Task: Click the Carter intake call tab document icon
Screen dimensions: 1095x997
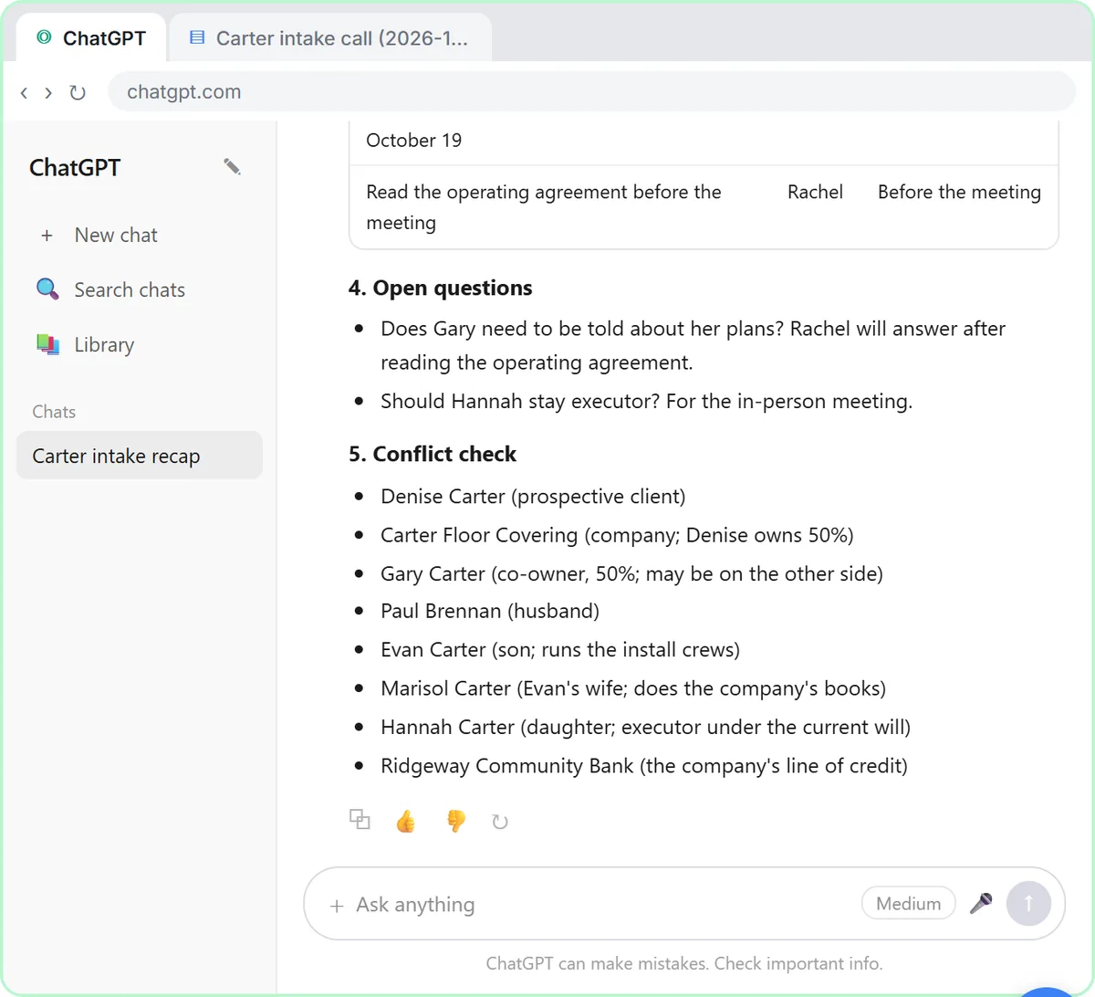Action: pyautogui.click(x=196, y=37)
